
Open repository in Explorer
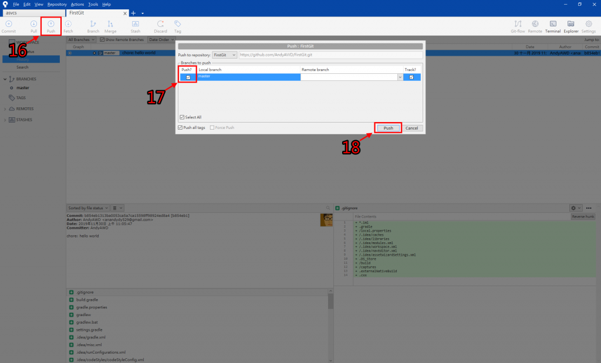[x=570, y=26]
